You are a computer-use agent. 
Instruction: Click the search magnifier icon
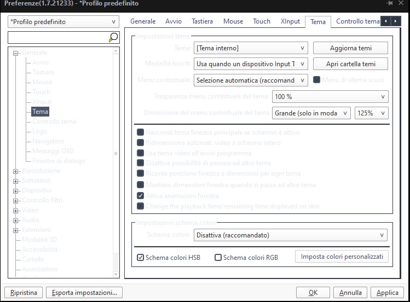pyautogui.click(x=113, y=37)
